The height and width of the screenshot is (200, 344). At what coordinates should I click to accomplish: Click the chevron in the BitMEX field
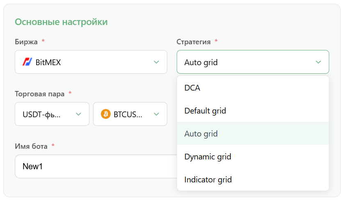(x=156, y=62)
